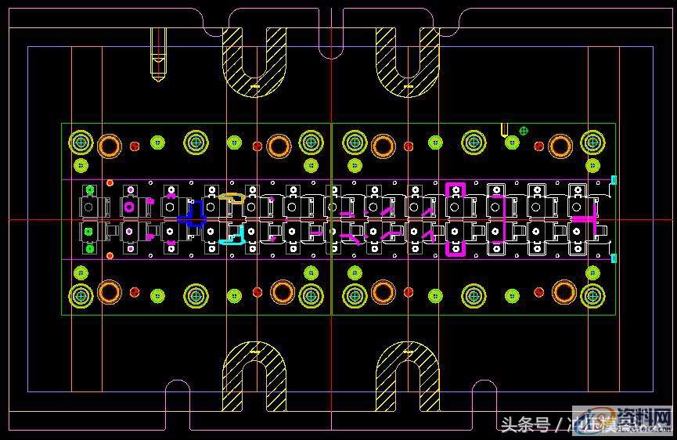The image size is (677, 440).
Task: Pick the small yellow U-shaped pin
Action: point(505,130)
